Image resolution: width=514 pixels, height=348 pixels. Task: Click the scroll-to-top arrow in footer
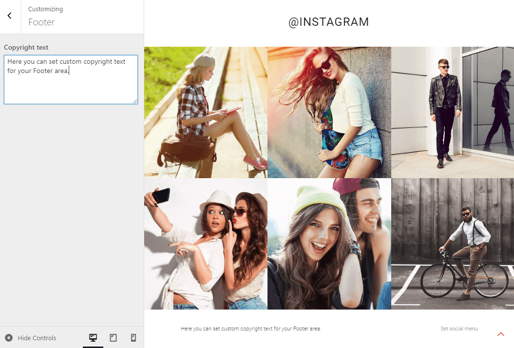(500, 334)
